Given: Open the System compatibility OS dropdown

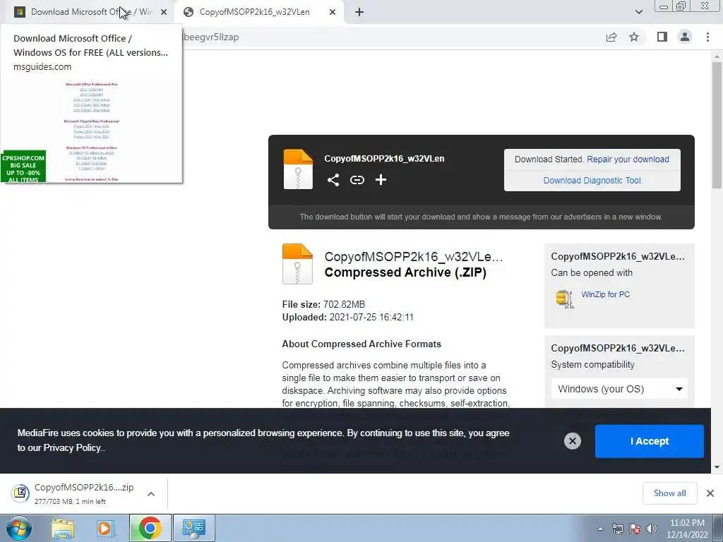Looking at the screenshot, I should [619, 389].
